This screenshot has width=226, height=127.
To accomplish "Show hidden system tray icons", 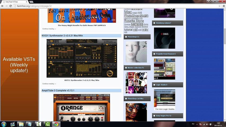I will click(197, 124).
